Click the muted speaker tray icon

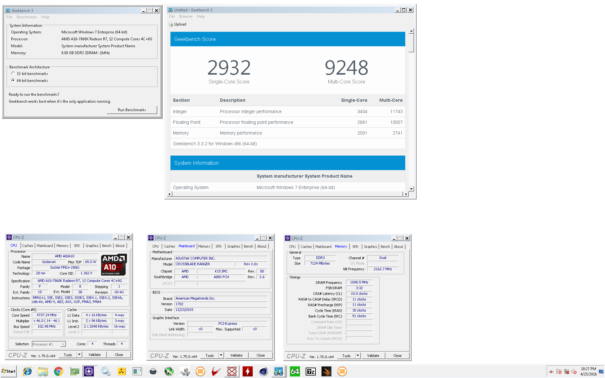coord(574,372)
